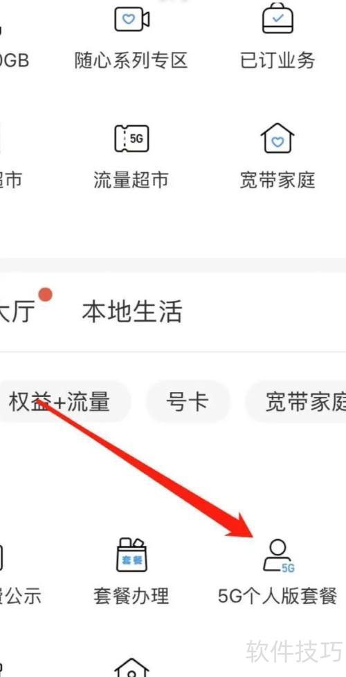This screenshot has width=346, height=677.
Task: Tap the 5G个人版套餐 text label
Action: pos(277,596)
